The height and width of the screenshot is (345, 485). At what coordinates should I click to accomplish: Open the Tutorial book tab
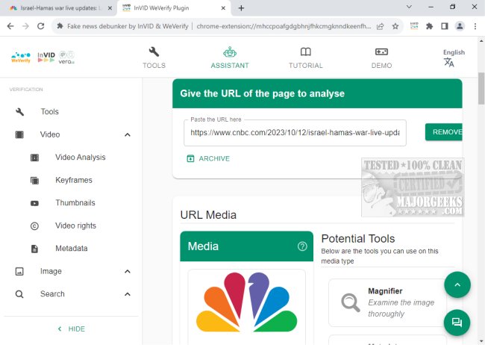pos(305,57)
